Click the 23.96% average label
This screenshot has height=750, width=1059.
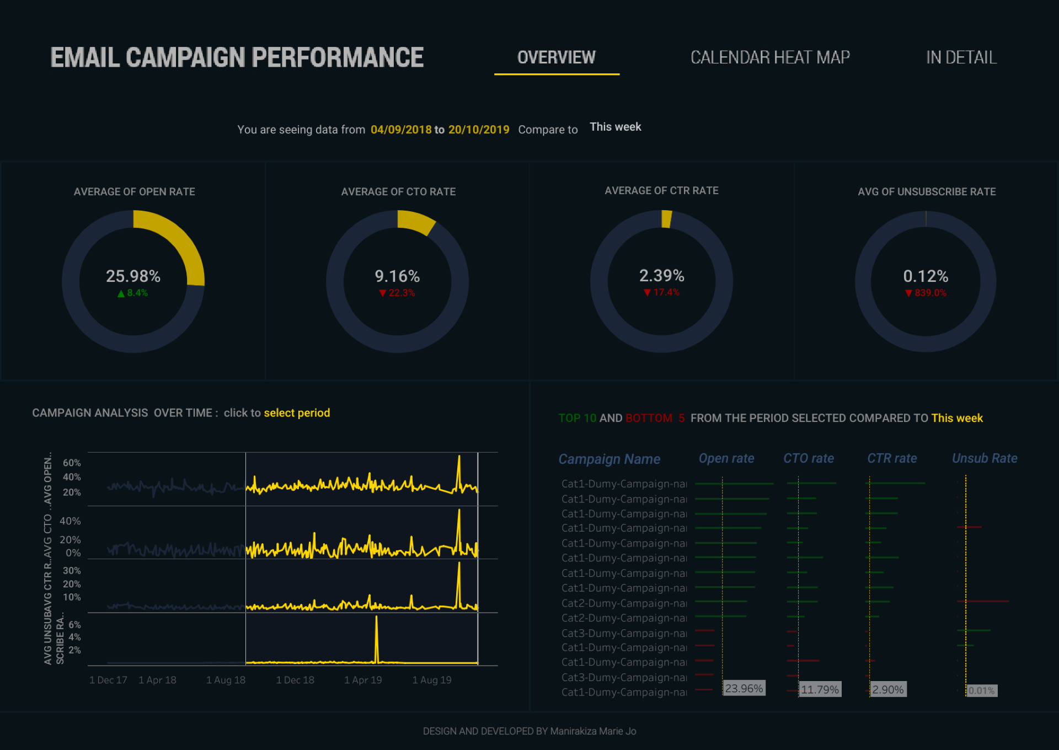(x=744, y=689)
